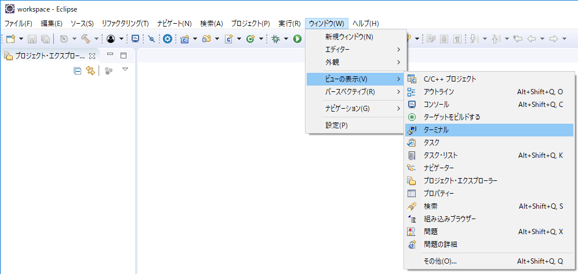This screenshot has width=578, height=274.
Task: Open the Debug dropdown arrow
Action: point(286,39)
